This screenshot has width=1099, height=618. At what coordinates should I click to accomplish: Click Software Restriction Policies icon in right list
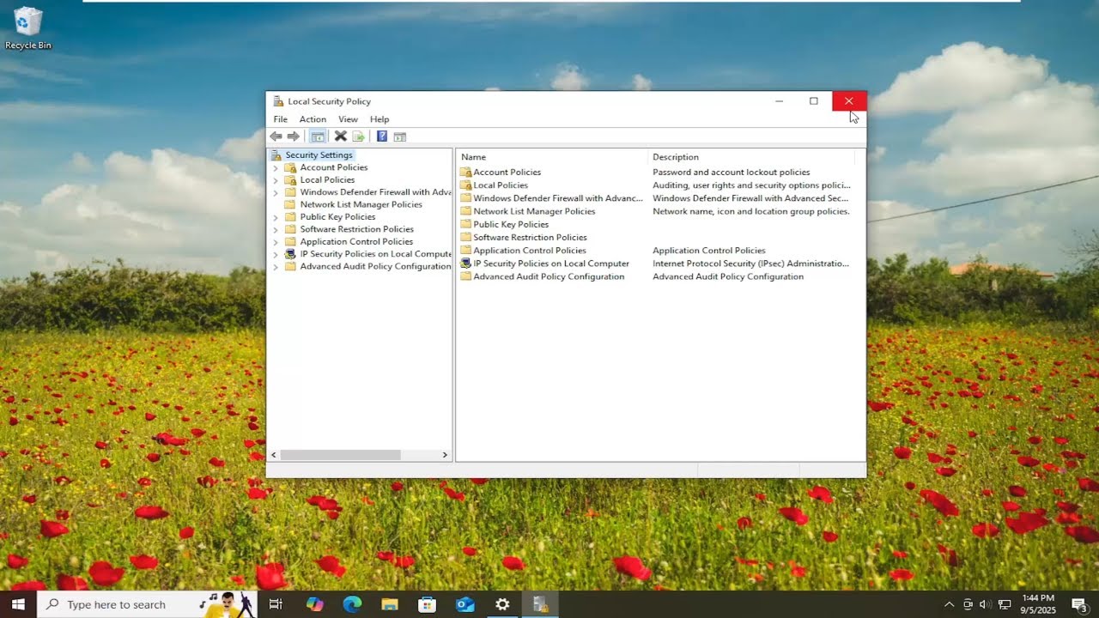pos(465,238)
